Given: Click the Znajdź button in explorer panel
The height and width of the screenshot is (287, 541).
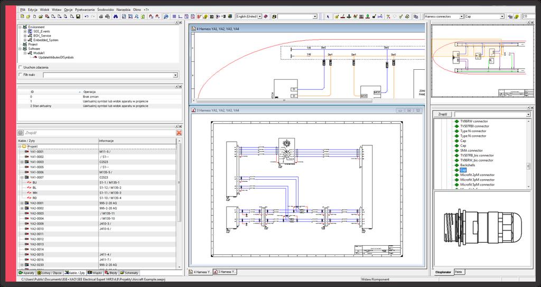Looking at the screenshot, I should (x=443, y=114).
